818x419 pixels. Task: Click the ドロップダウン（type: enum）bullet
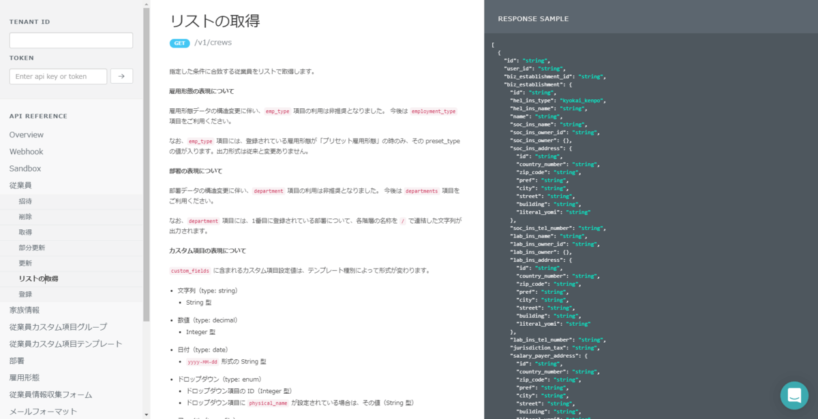point(218,380)
